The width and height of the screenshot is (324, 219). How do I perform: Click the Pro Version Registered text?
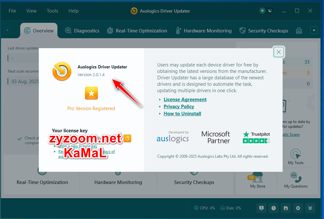coord(91,108)
